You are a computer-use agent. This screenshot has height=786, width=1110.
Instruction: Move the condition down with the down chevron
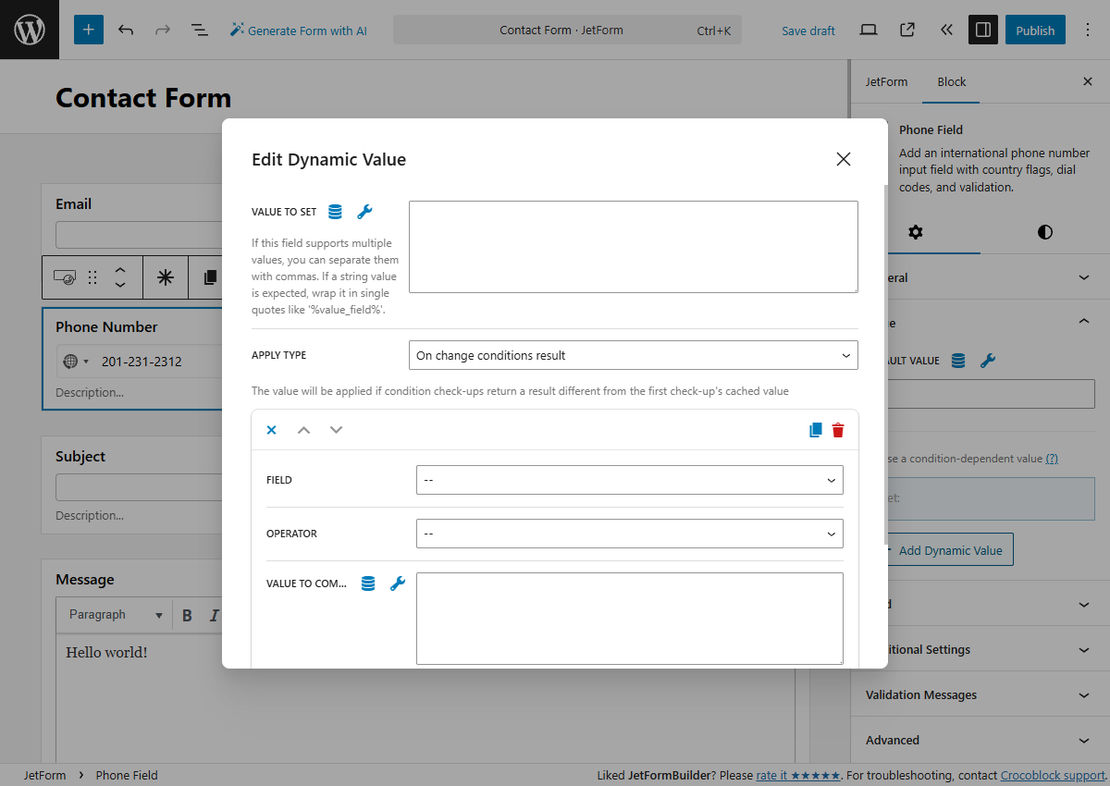[x=336, y=430]
